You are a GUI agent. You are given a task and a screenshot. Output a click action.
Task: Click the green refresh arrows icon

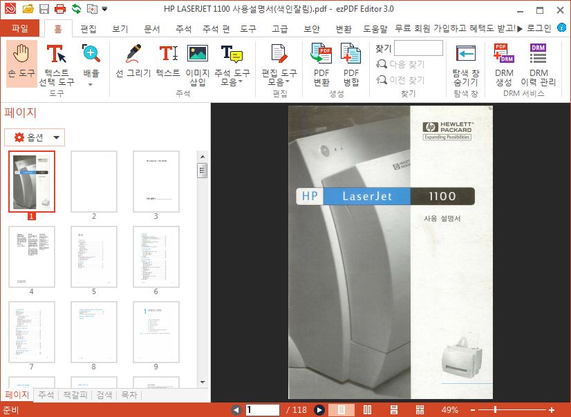77,9
